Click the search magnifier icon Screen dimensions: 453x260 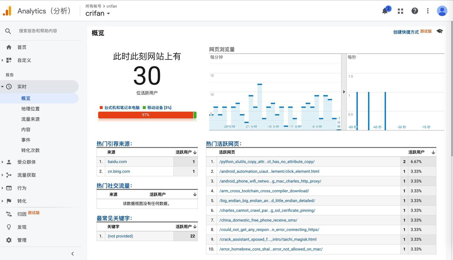8,31
